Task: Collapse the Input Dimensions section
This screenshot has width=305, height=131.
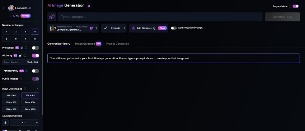Action: (38, 89)
